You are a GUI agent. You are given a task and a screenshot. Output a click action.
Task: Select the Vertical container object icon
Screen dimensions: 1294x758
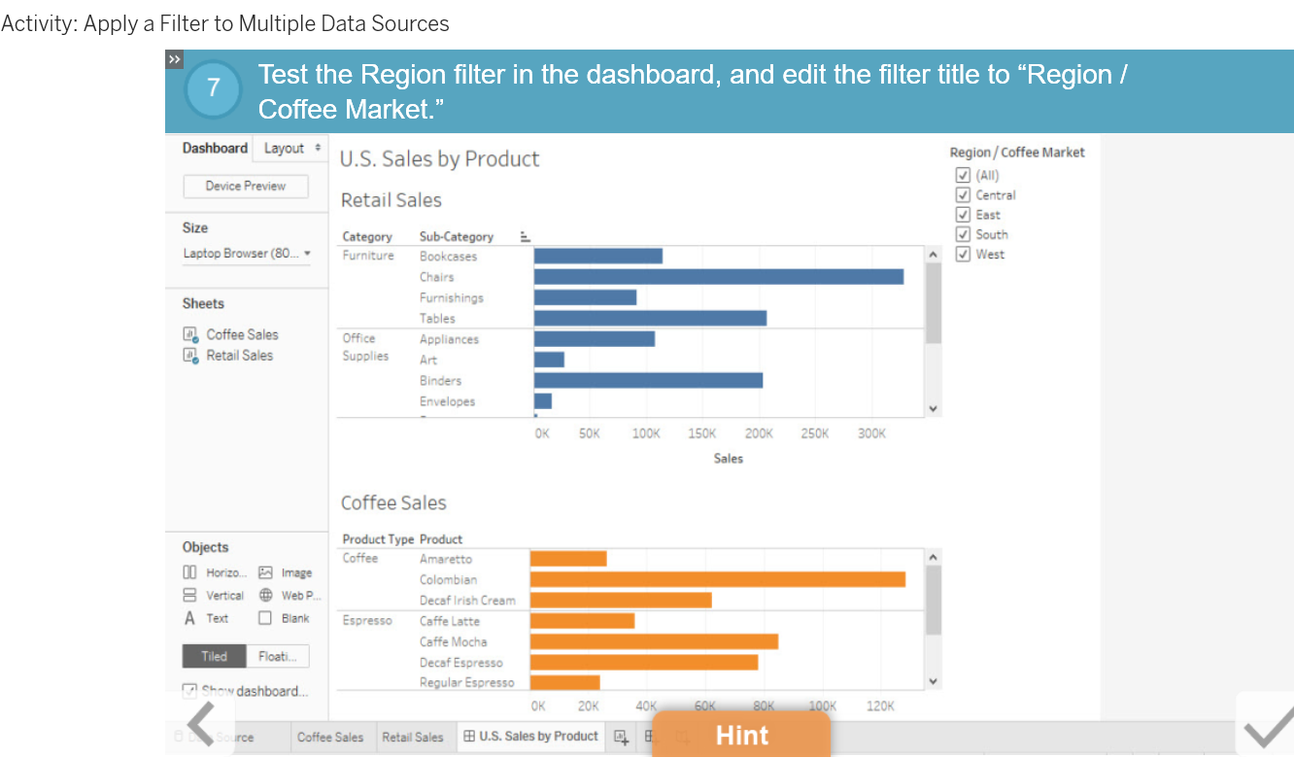pos(190,595)
